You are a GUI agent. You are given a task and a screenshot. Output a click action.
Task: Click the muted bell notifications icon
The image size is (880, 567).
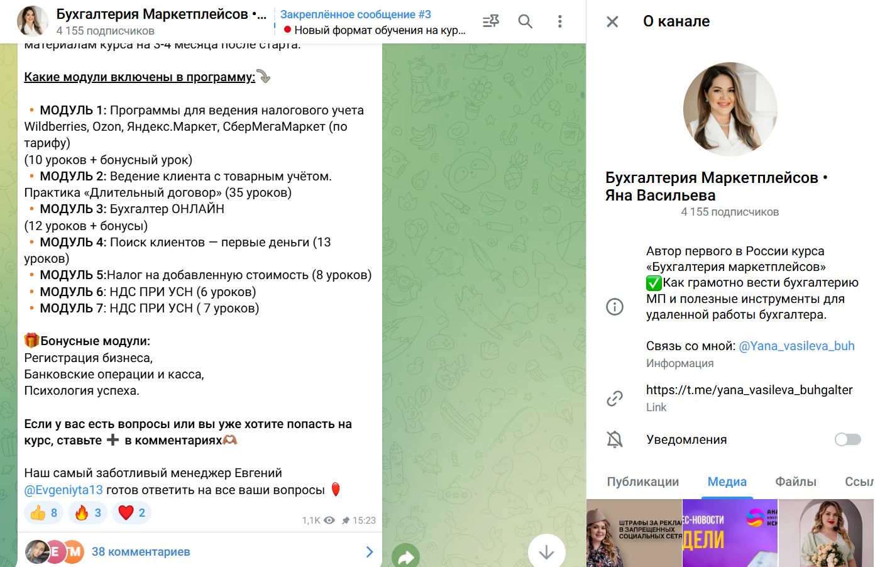(x=614, y=439)
